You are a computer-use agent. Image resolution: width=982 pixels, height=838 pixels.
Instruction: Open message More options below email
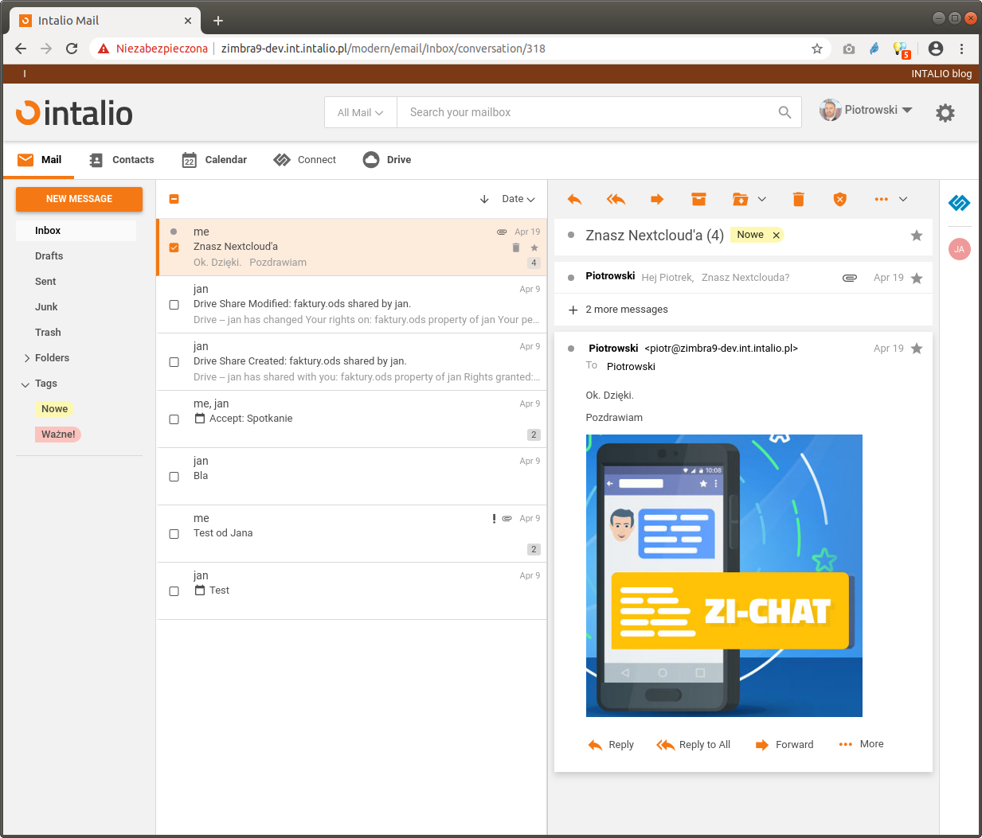coord(861,744)
